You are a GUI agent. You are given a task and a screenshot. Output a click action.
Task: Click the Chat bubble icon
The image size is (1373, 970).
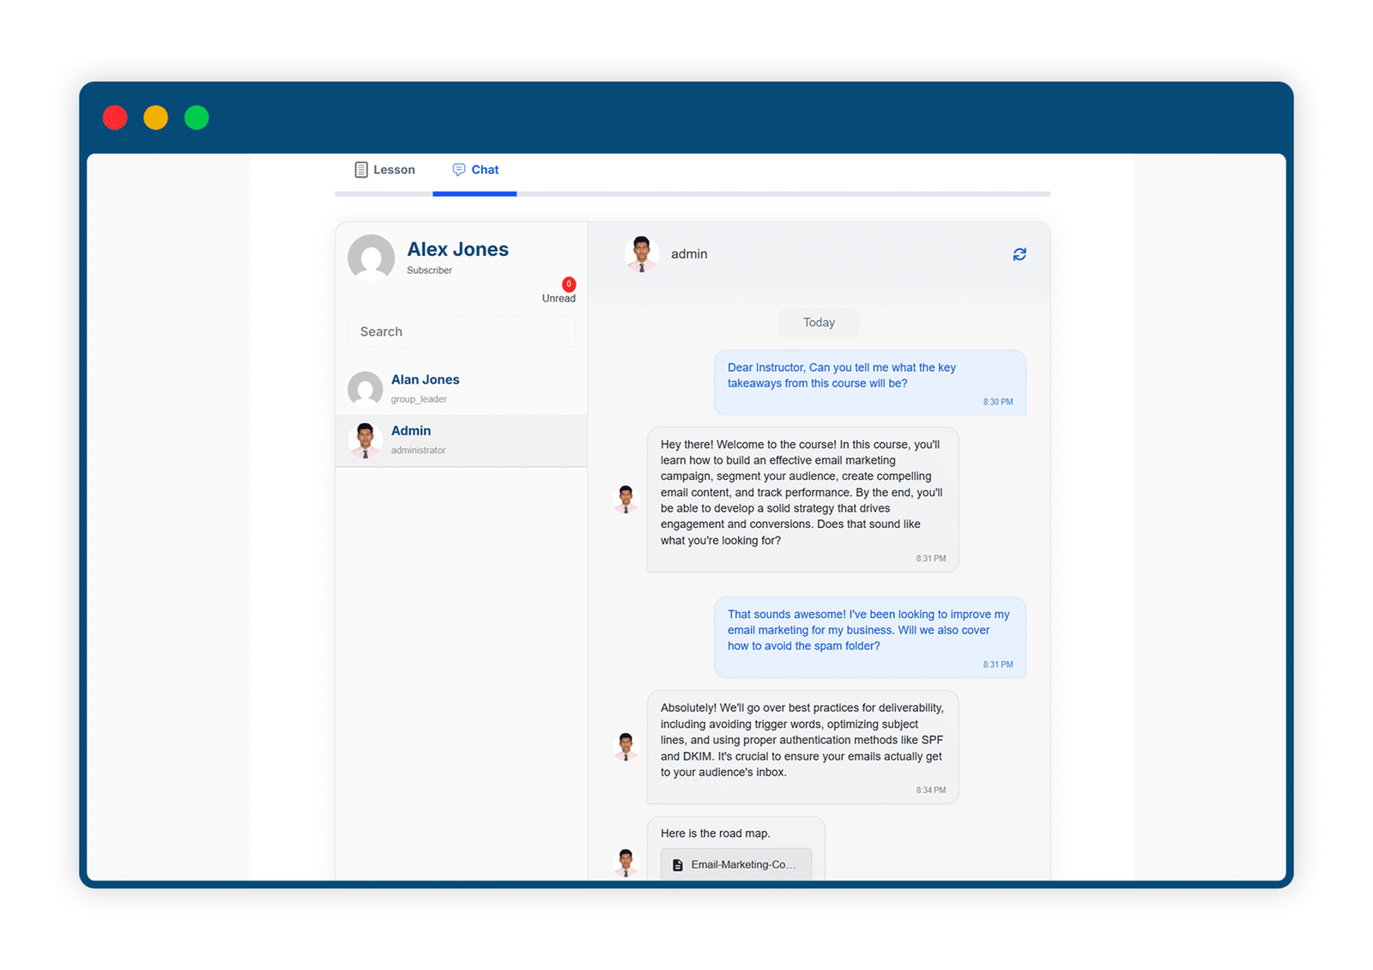[459, 170]
